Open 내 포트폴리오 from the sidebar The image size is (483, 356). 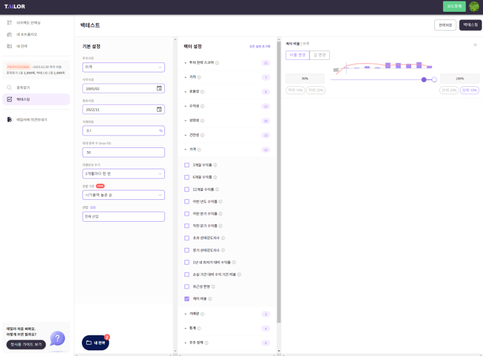point(26,34)
